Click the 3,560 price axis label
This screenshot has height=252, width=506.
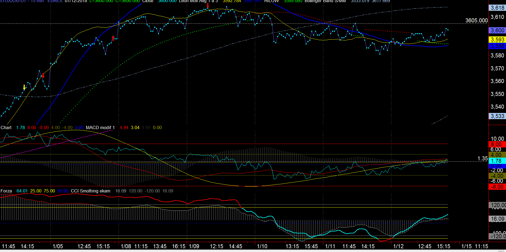click(497, 81)
